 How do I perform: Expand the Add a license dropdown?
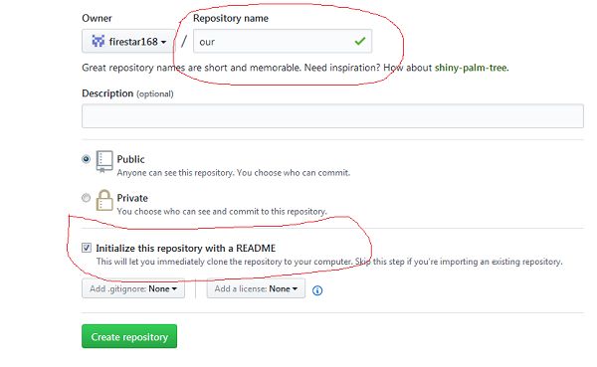tap(256, 288)
